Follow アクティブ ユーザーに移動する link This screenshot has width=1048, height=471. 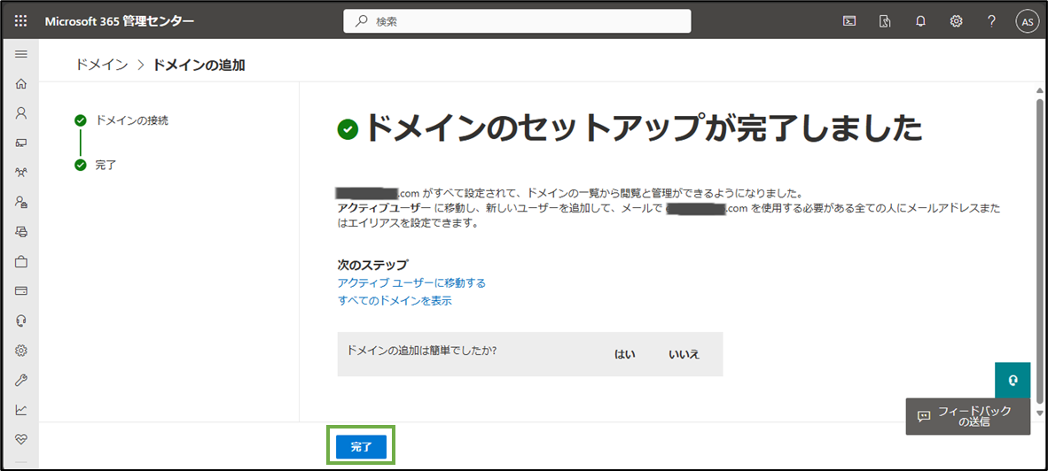pos(411,283)
